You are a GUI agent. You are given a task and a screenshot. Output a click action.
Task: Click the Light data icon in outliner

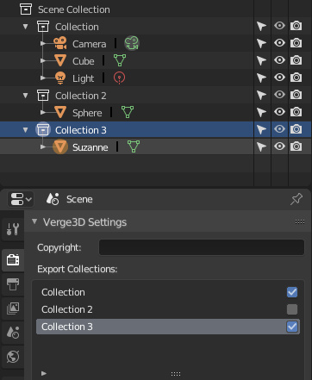(x=119, y=78)
